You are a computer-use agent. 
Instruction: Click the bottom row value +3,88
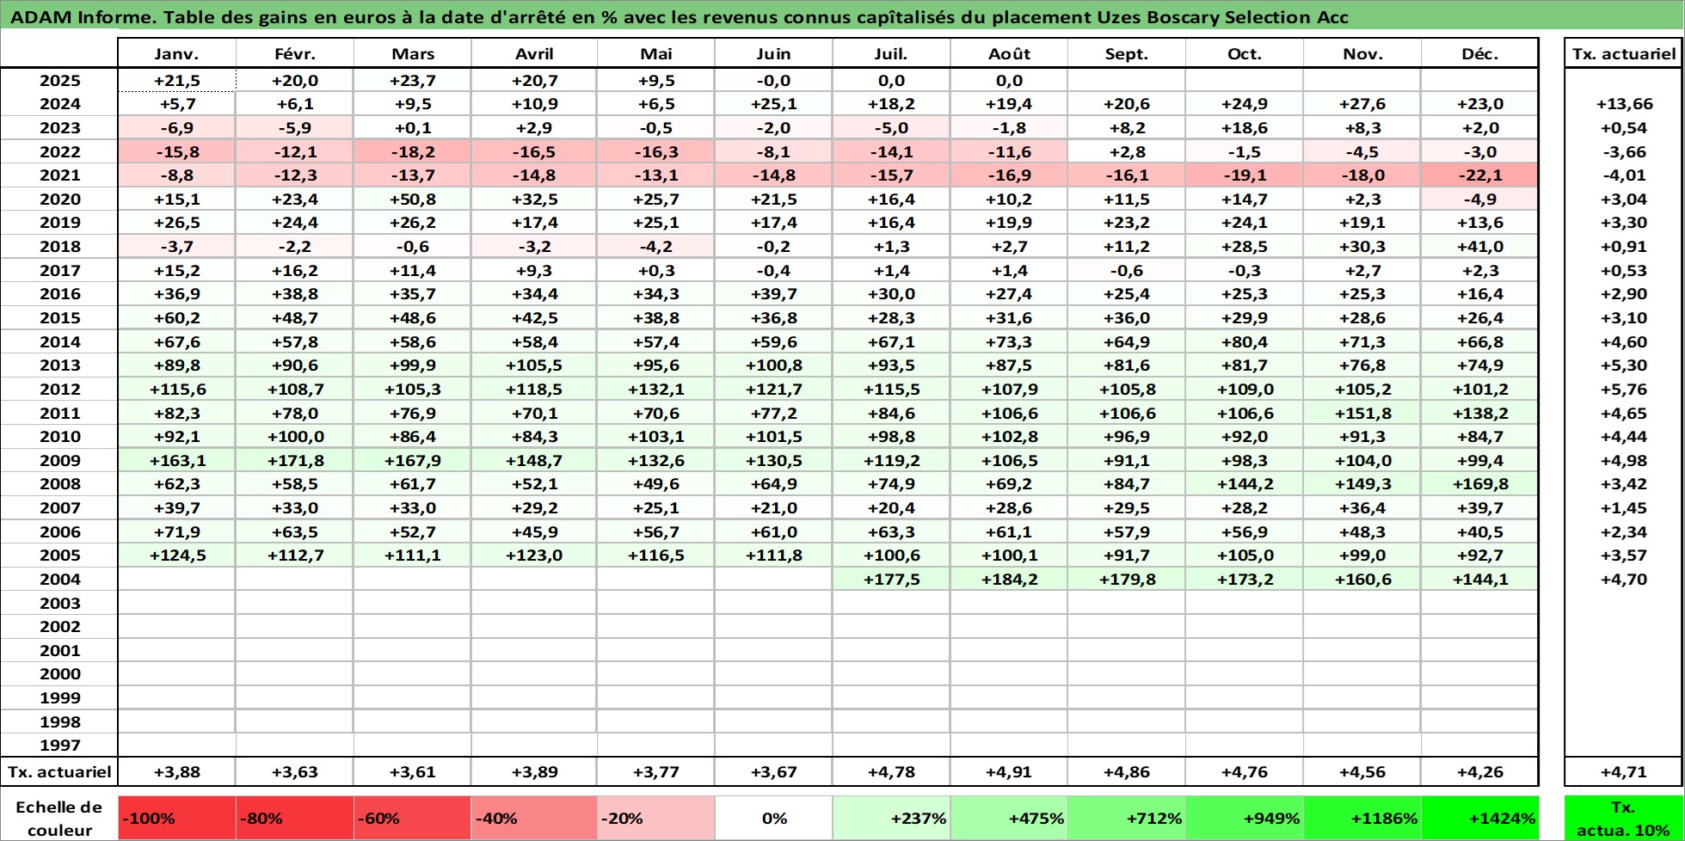coord(176,771)
